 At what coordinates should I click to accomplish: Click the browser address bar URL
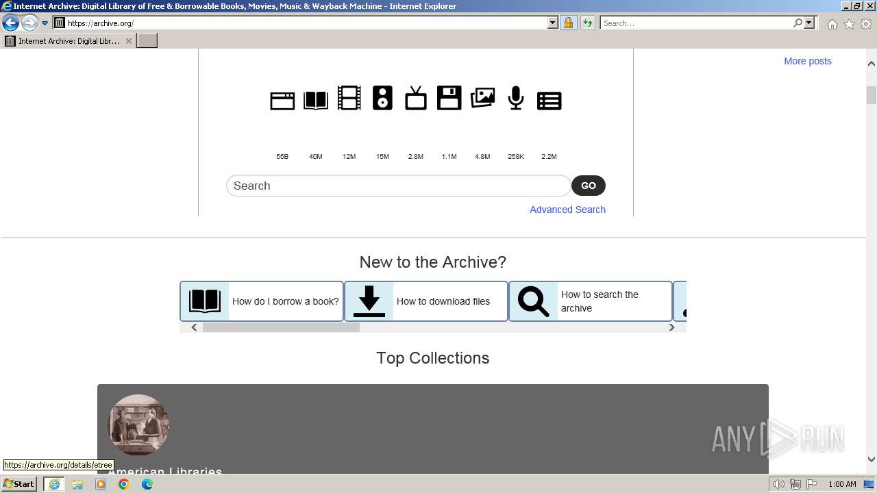point(306,23)
